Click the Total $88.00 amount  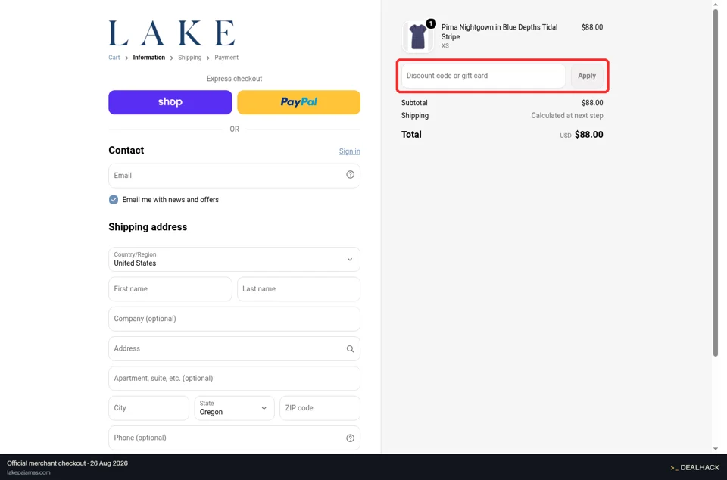pos(589,135)
